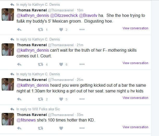Retweet the 33m @fitsnews tweet

tap(40, 128)
